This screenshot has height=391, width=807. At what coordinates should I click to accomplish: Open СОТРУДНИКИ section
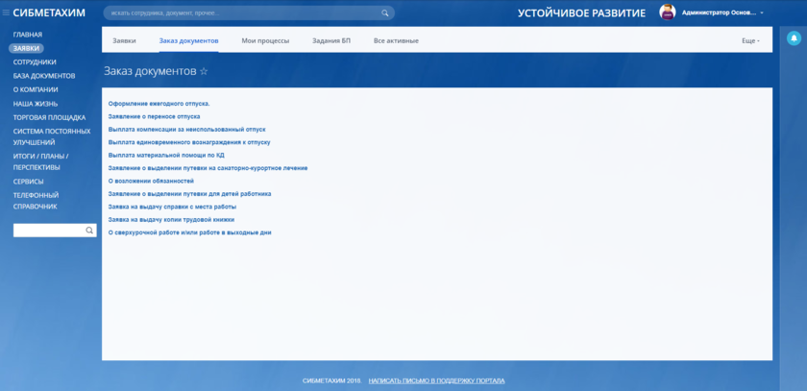35,61
